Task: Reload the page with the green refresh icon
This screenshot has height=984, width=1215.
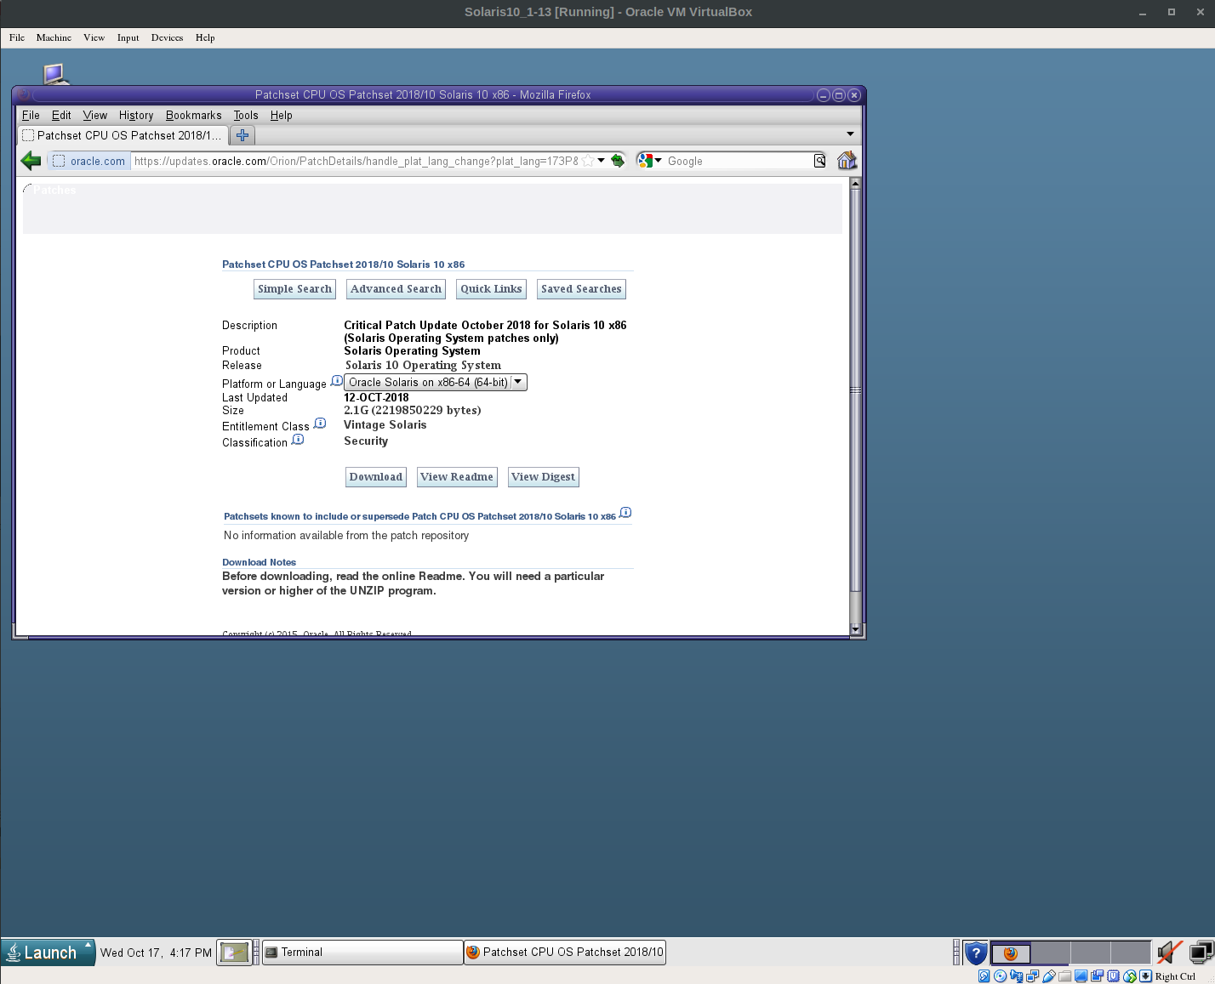Action: click(618, 161)
